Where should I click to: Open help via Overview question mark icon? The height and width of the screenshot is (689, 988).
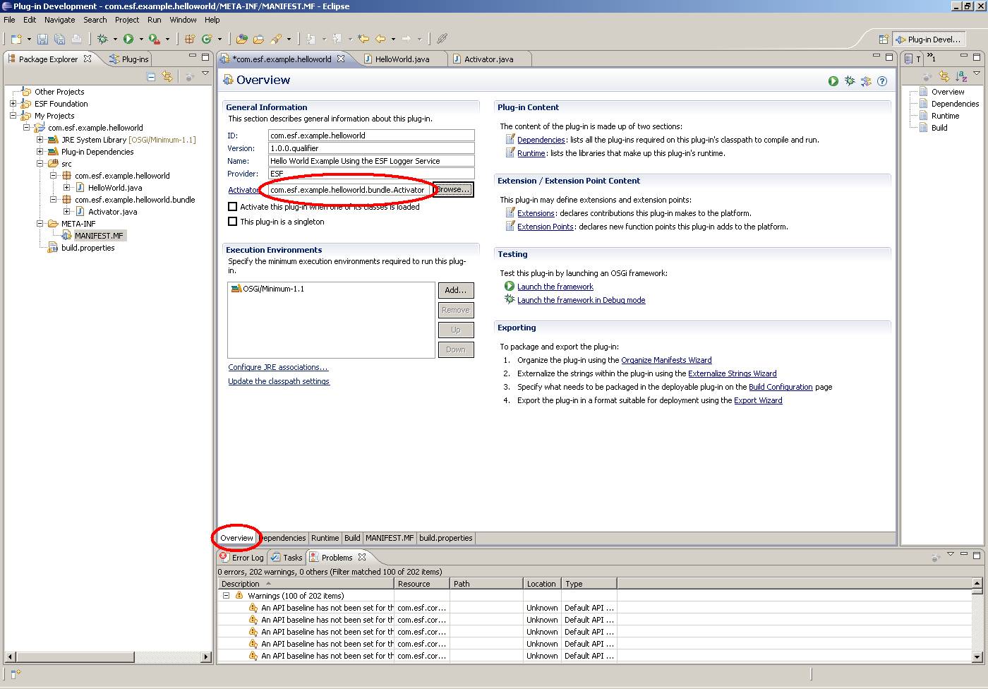tap(882, 81)
